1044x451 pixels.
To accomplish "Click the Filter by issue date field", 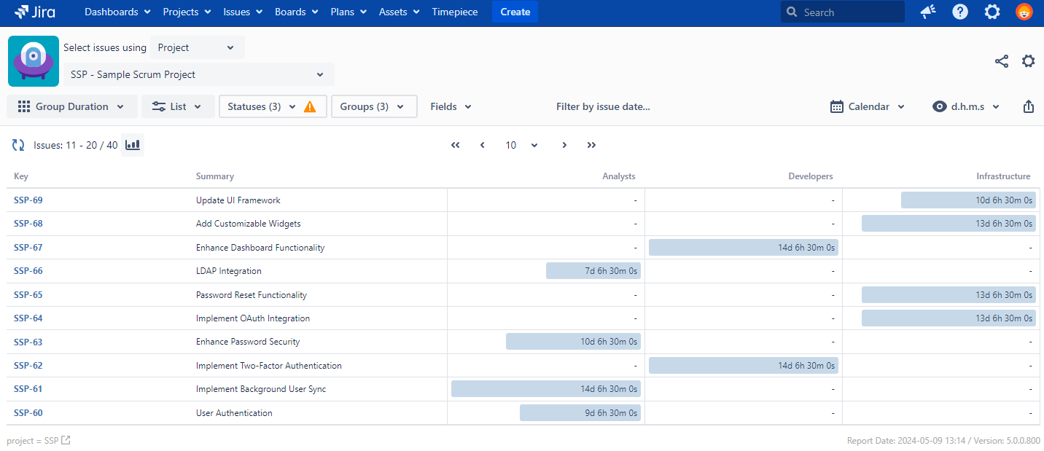I will click(x=603, y=106).
